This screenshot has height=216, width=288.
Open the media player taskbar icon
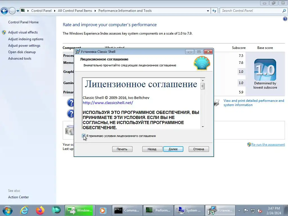tap(103, 210)
